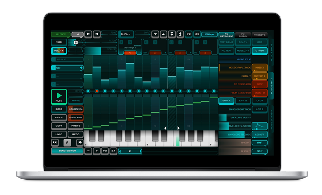Click the envelope curve shape button
Viewport: 322px width, 195px height.
(260, 126)
